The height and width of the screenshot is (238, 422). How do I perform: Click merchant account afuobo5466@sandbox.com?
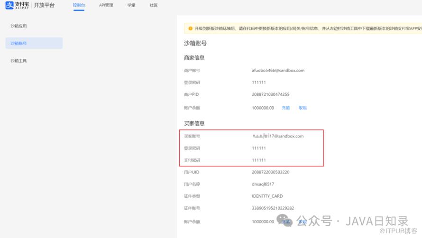coord(278,70)
